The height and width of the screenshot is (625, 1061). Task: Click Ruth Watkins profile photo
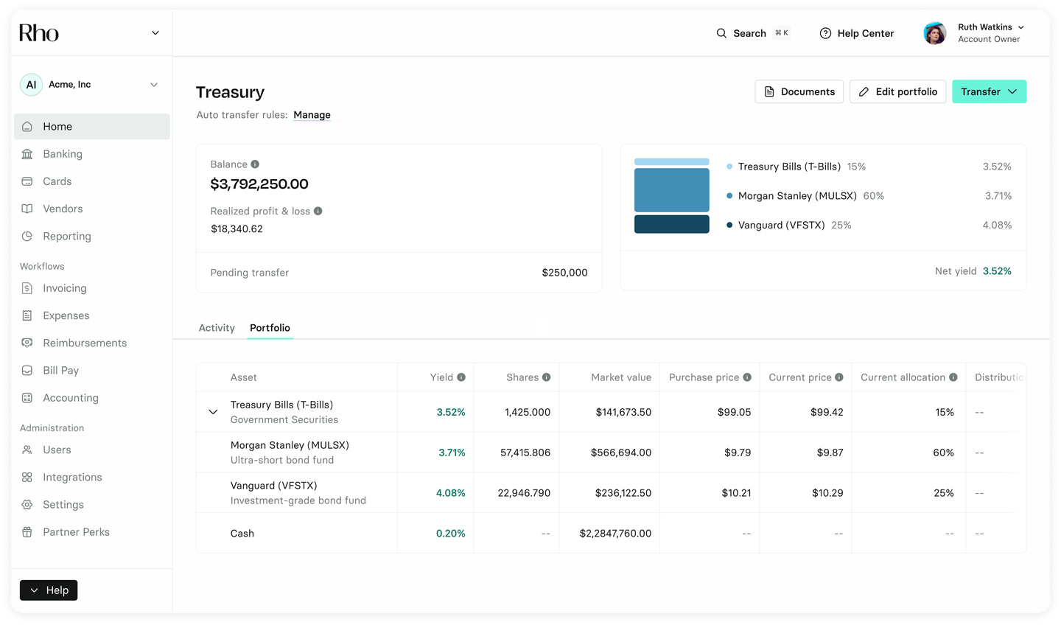pyautogui.click(x=935, y=33)
